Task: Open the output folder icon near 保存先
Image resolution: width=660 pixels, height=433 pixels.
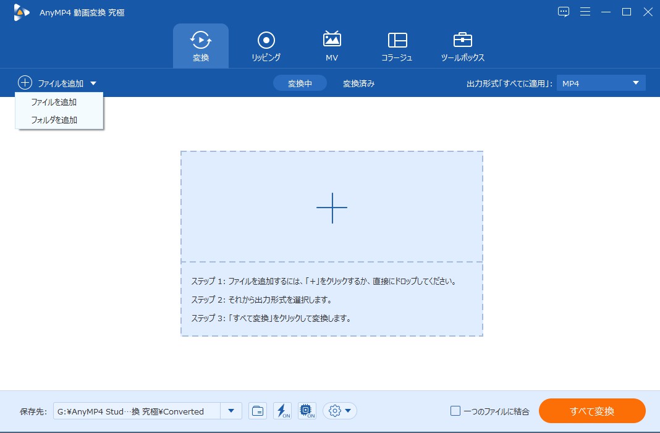Action: coord(258,410)
